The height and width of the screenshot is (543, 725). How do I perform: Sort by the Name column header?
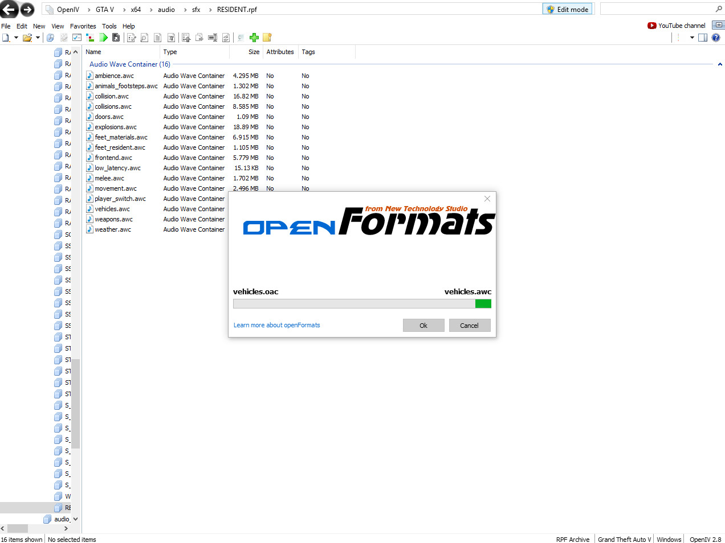click(x=121, y=52)
